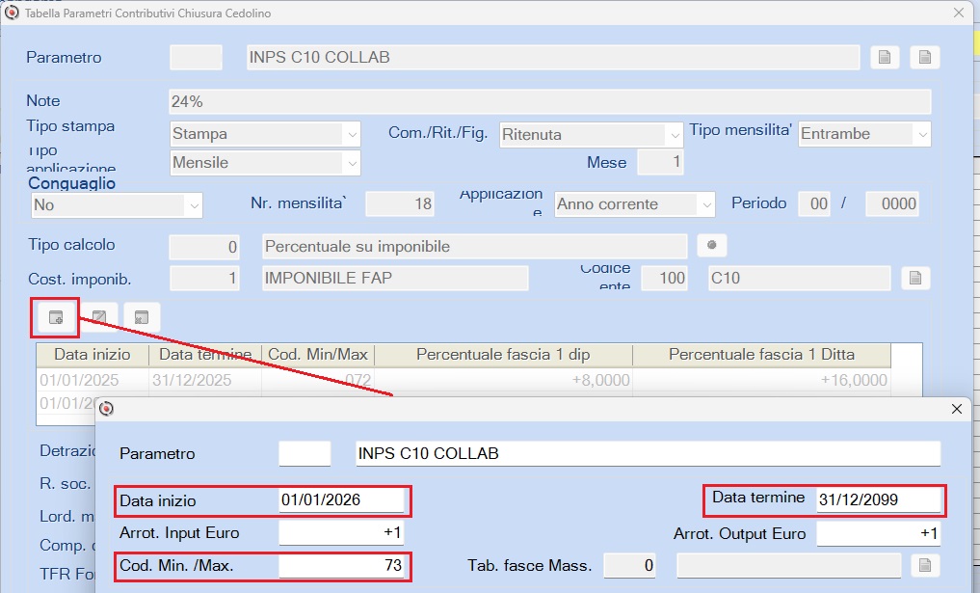Expand the Tipo applicazione Mensile dropdown
980x593 pixels.
(x=352, y=163)
